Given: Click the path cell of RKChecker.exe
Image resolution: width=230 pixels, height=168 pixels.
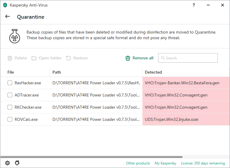Looking at the screenshot, I should pyautogui.click(x=96, y=107).
